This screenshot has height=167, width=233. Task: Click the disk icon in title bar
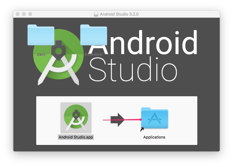pyautogui.click(x=96, y=14)
